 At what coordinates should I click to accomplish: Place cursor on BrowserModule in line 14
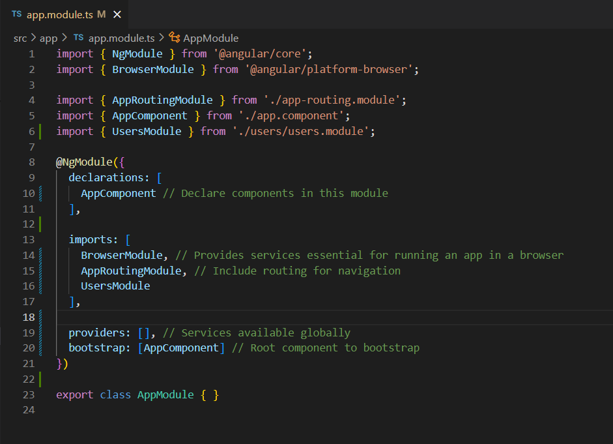124,255
